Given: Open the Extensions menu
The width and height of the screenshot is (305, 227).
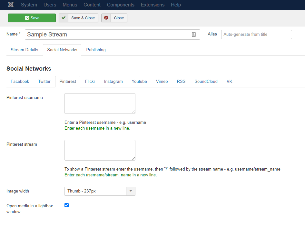Looking at the screenshot, I should (153, 5).
